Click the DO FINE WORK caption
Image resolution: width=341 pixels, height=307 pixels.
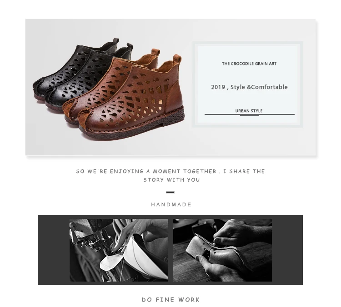click(x=170, y=300)
